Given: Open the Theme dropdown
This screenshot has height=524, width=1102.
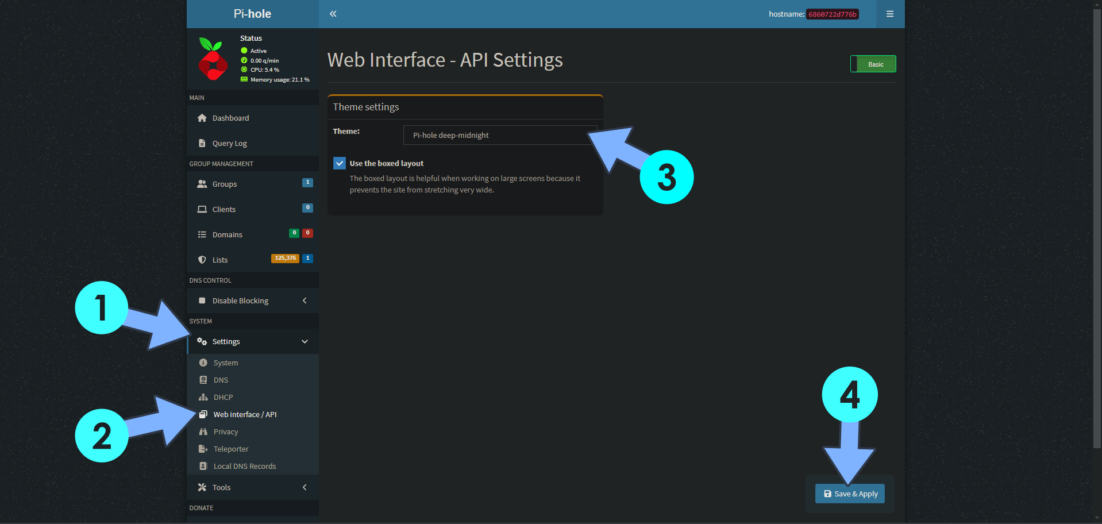Looking at the screenshot, I should pyautogui.click(x=500, y=135).
